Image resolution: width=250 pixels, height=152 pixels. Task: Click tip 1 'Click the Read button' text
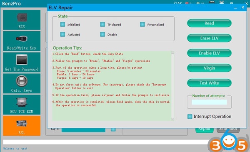(x=87, y=54)
